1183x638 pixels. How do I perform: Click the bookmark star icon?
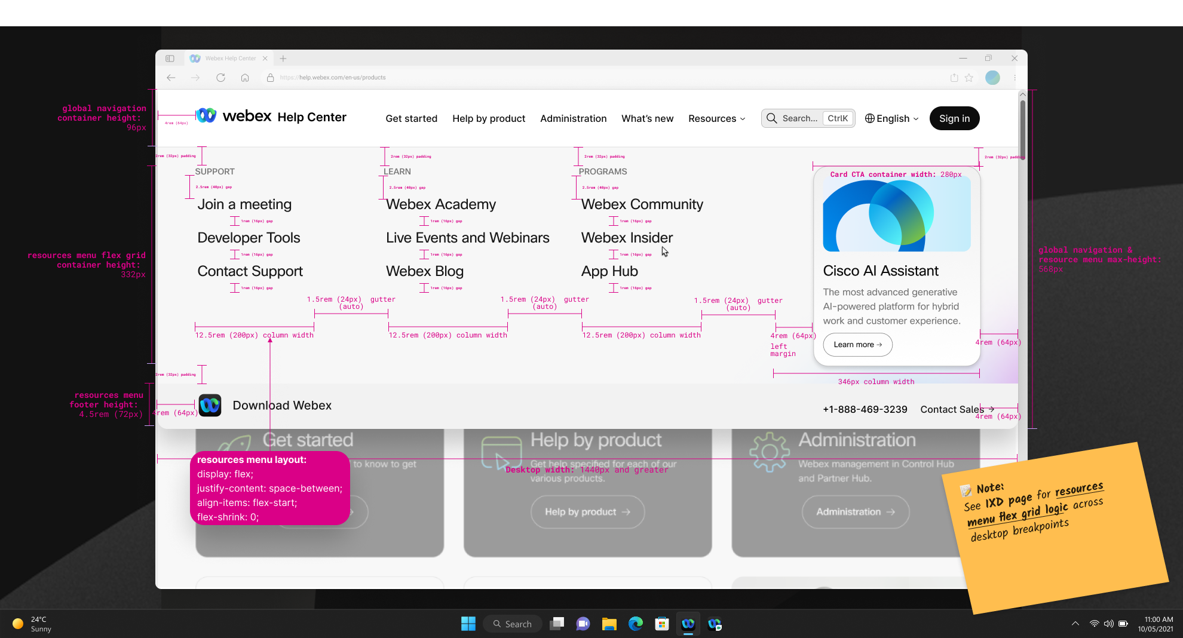[x=969, y=78]
